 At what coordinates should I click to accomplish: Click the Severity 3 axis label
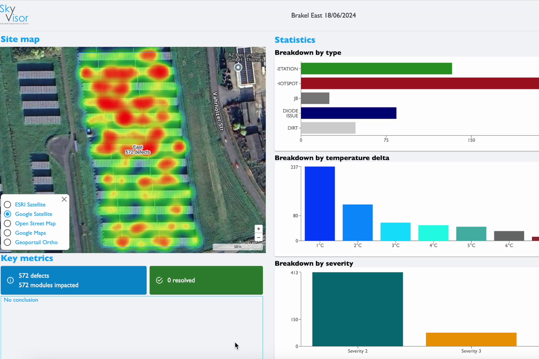point(471,351)
